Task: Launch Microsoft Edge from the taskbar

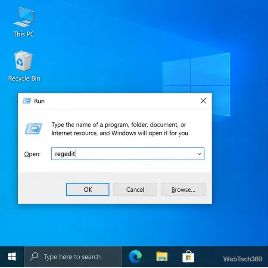Action: (x=135, y=256)
